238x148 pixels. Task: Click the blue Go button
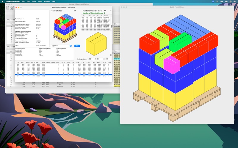coord(77,46)
